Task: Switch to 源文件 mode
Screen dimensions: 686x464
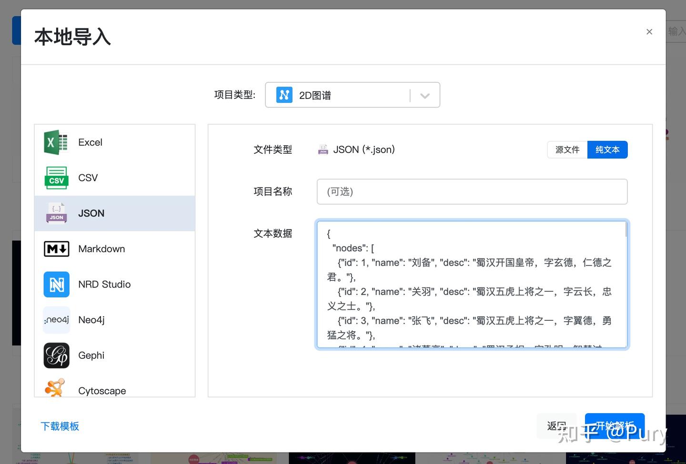Action: 567,149
